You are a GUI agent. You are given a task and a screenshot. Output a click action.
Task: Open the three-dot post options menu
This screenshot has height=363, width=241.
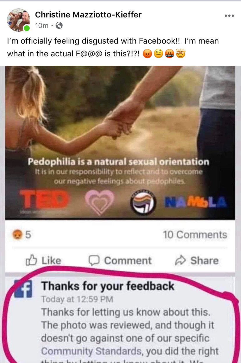pyautogui.click(x=229, y=16)
